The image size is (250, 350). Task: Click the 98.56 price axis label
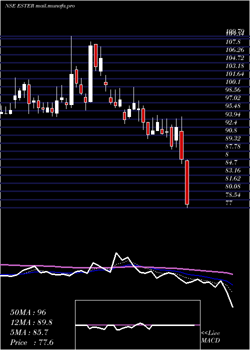click(233, 90)
